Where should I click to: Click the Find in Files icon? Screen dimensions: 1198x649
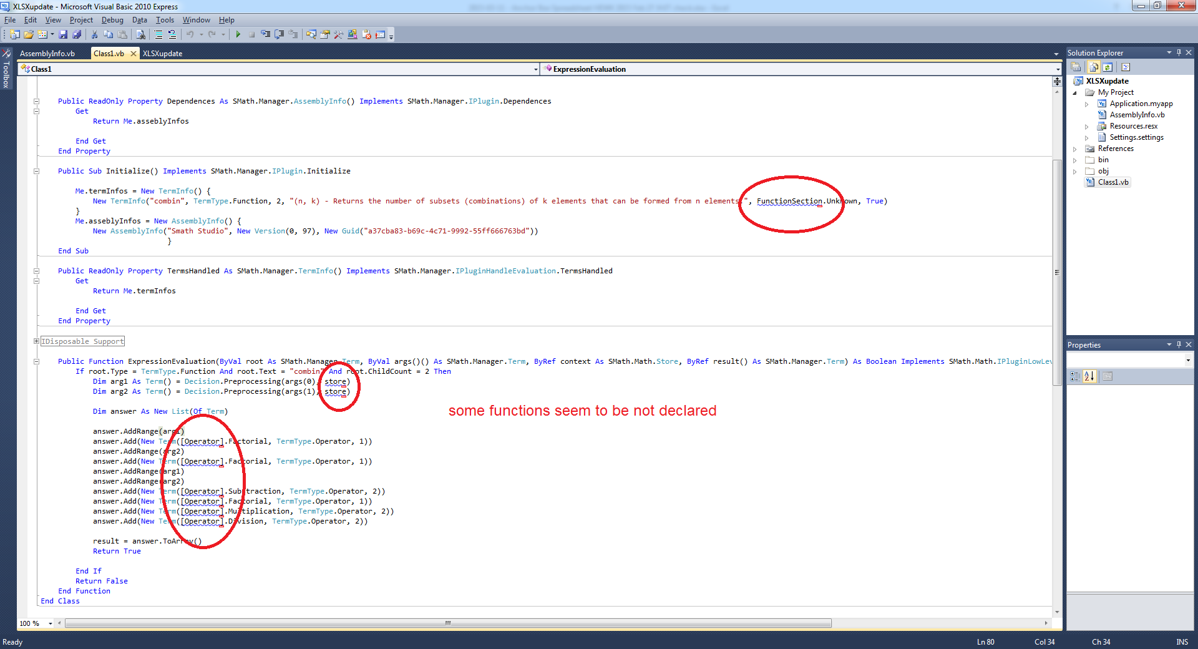tap(140, 35)
